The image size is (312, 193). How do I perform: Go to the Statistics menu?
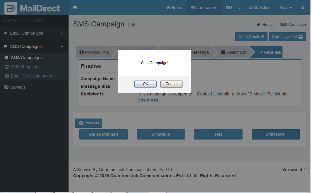pos(259,8)
